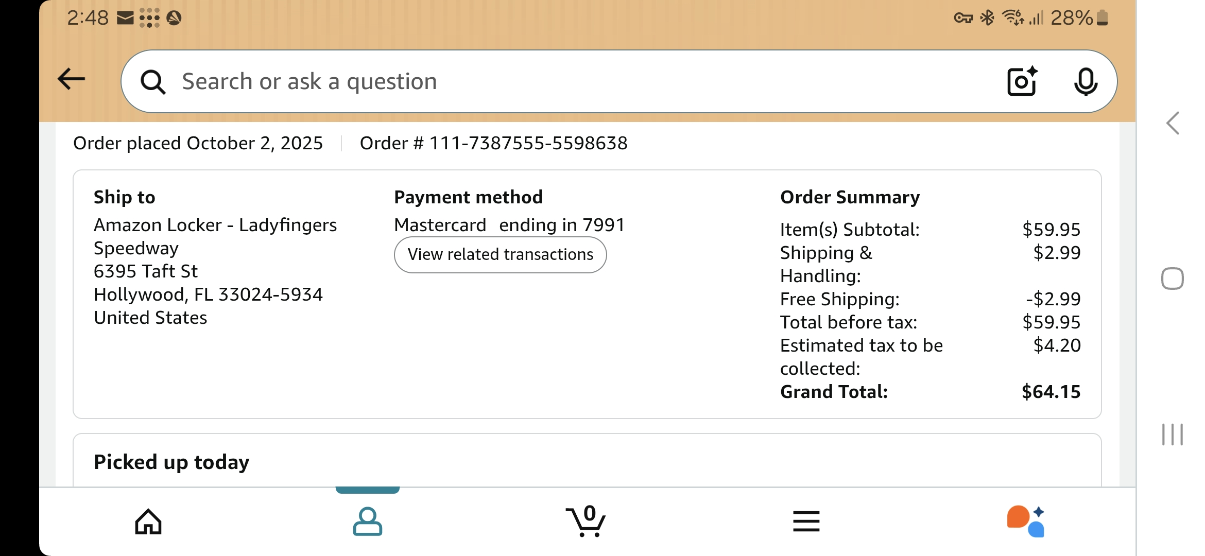Launch the Rufus AI assistant icon
This screenshot has width=1205, height=556.
1026,521
